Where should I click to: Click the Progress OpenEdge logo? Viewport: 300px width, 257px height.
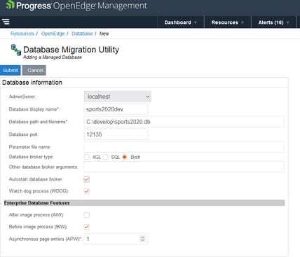[x=76, y=6]
